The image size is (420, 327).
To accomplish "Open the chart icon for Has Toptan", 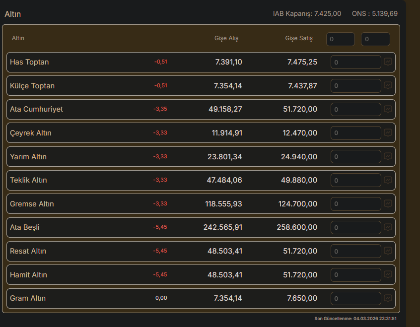I will (x=388, y=62).
